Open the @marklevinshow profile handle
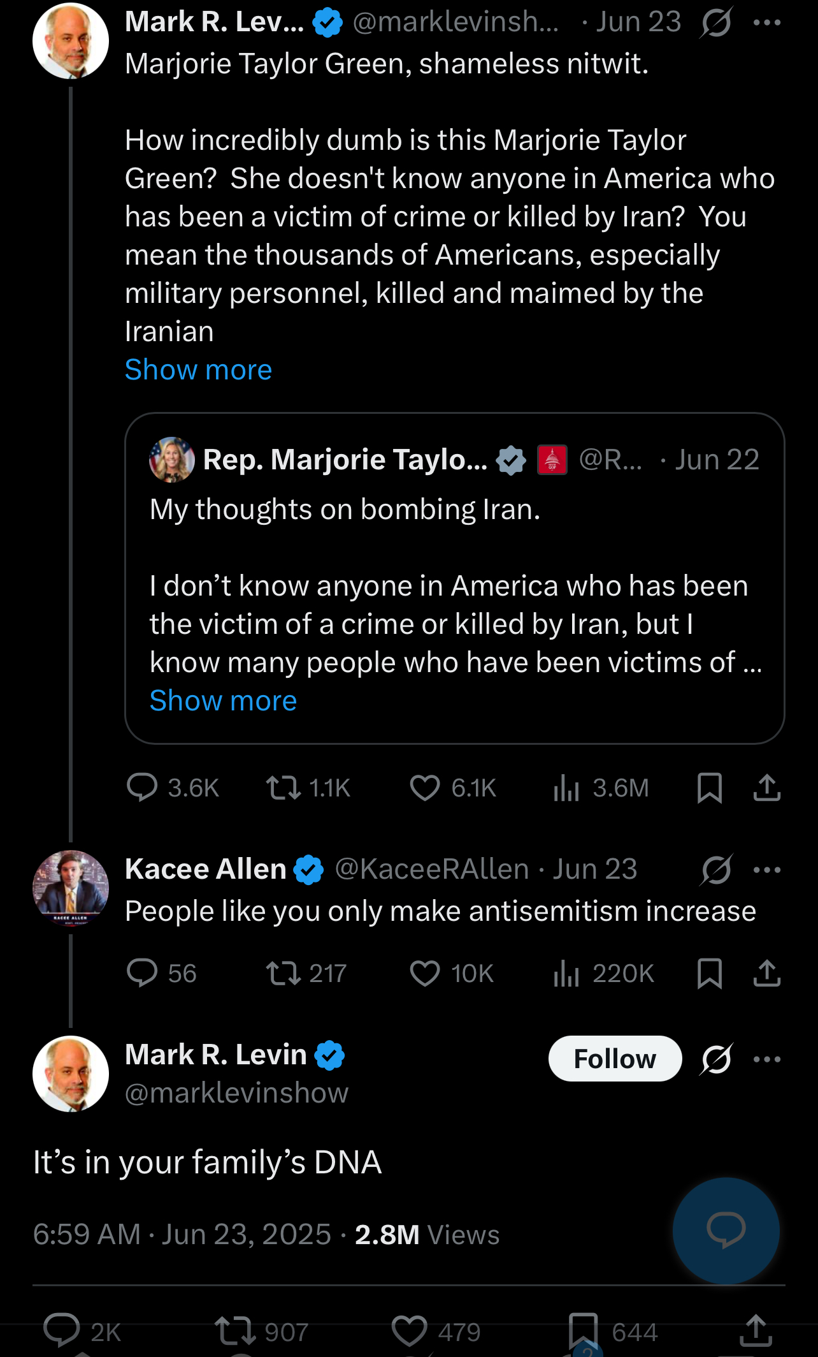This screenshot has height=1357, width=818. 237,1093
